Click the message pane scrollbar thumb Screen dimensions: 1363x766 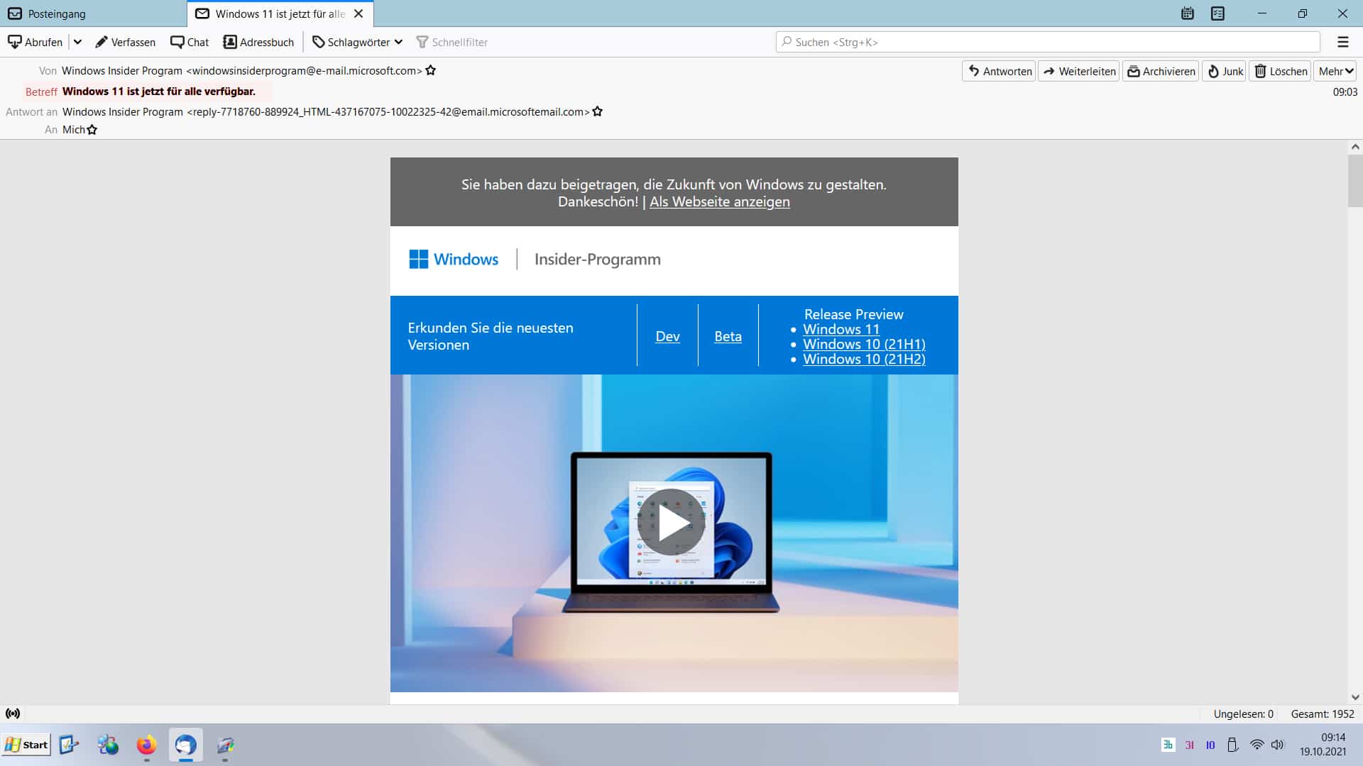(x=1355, y=181)
